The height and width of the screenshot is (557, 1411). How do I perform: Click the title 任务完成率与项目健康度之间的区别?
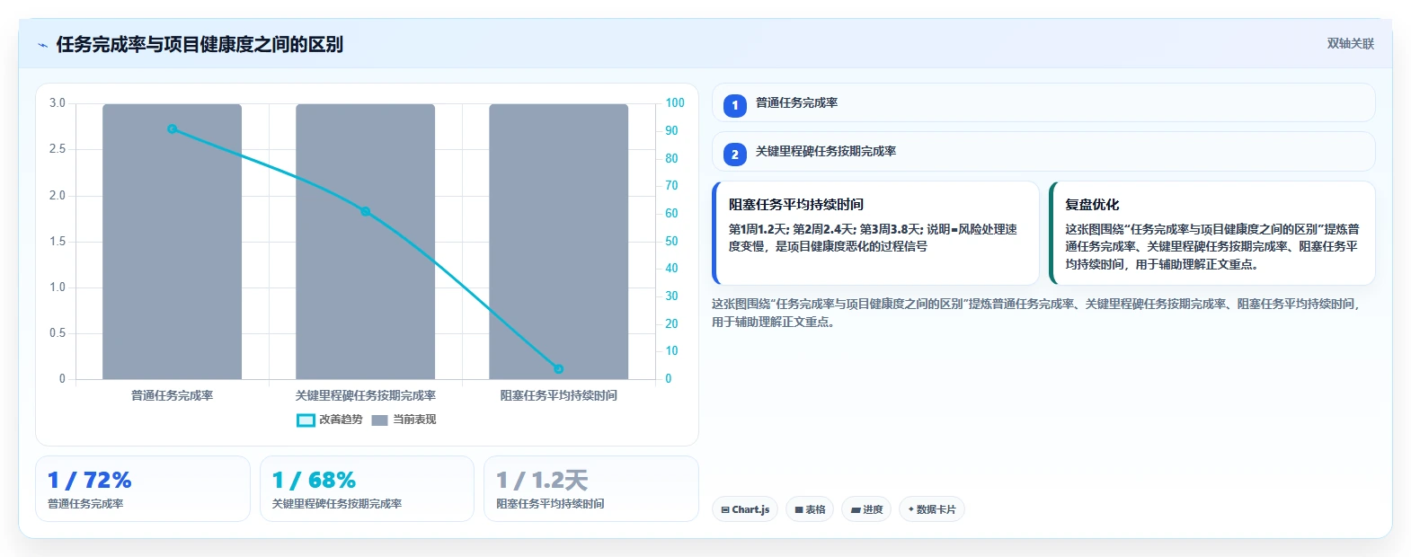200,44
